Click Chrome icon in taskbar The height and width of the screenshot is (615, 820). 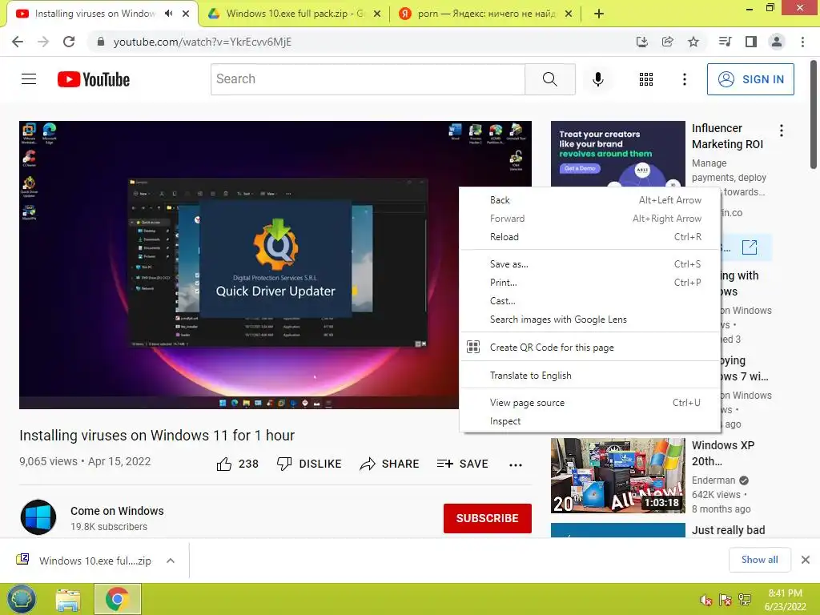click(x=117, y=599)
